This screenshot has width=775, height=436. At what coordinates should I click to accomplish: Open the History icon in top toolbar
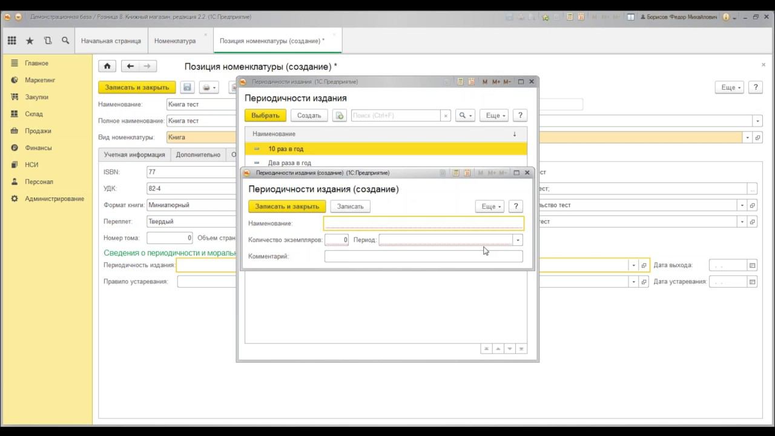tap(48, 41)
